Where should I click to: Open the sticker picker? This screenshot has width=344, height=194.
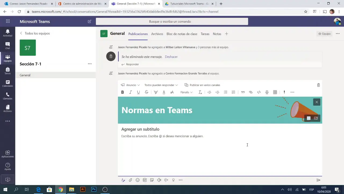152,180
